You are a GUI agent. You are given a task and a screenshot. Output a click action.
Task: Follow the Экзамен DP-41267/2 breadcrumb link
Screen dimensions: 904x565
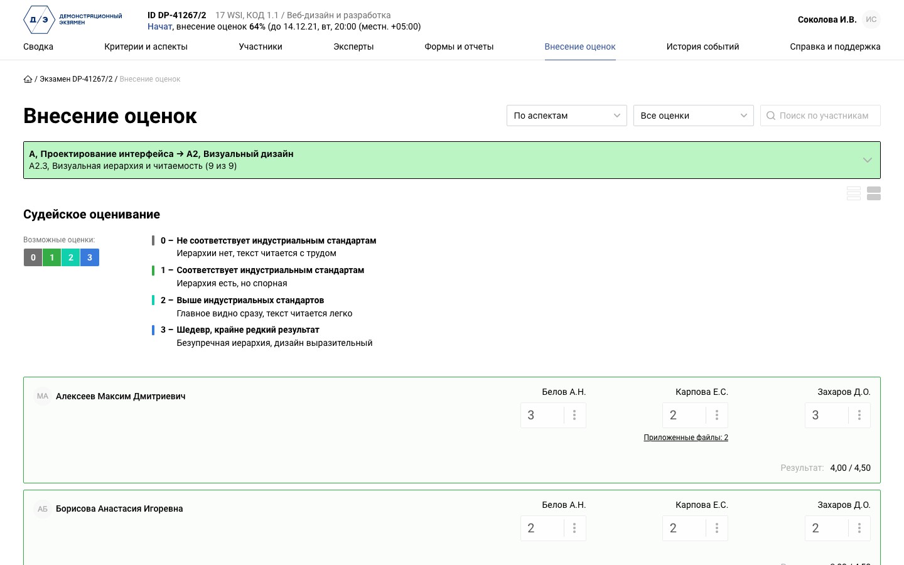click(x=76, y=79)
